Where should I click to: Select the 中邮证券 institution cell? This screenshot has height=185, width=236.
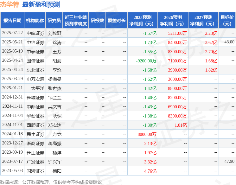point(35,107)
